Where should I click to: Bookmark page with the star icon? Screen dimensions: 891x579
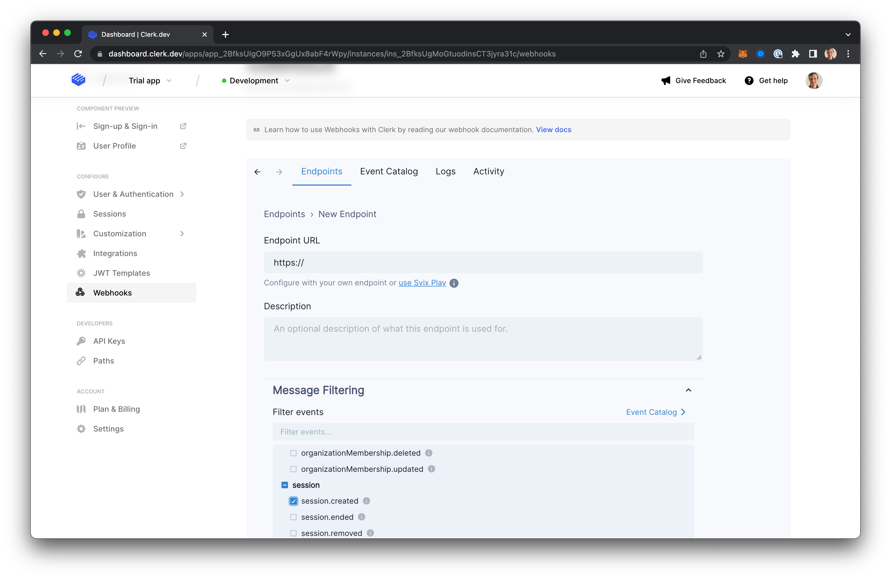pyautogui.click(x=721, y=54)
